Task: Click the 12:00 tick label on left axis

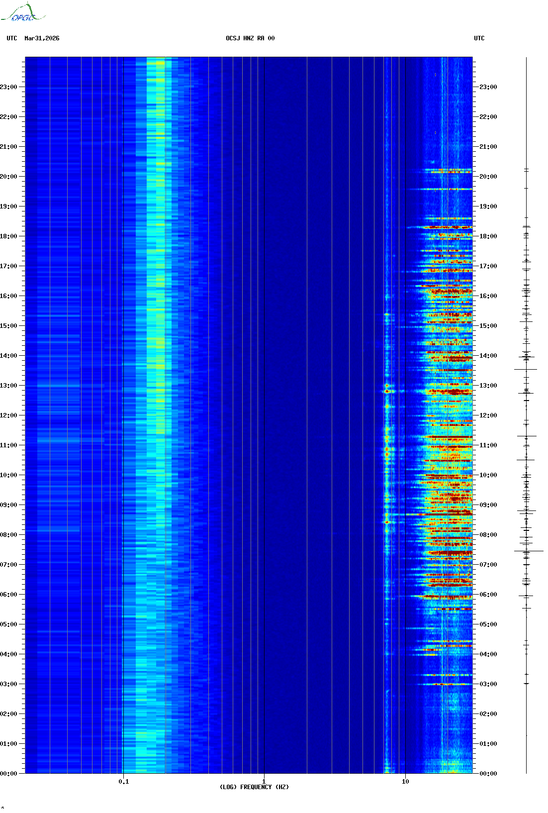Action: point(8,415)
